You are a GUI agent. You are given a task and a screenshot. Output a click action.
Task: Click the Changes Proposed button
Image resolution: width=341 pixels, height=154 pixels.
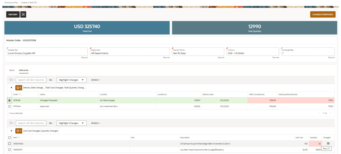tap(323, 14)
